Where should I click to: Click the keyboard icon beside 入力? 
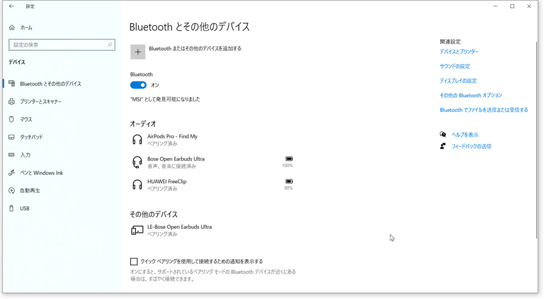[x=12, y=155]
